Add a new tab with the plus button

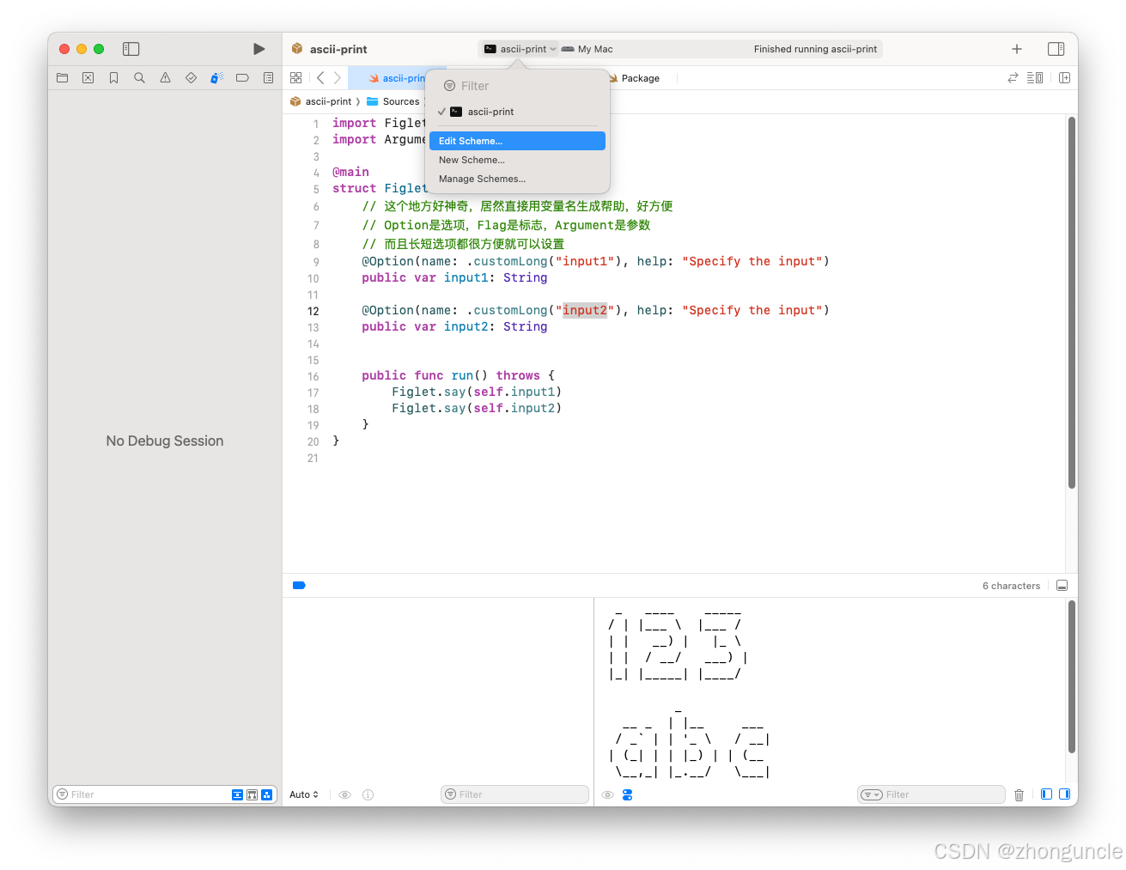(x=1016, y=49)
